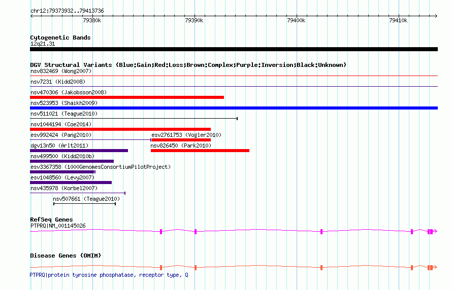Image resolution: width=452 pixels, height=290 pixels.
Task: Click the chr12:79373932..79413736 coordinate label
Action: [67, 11]
